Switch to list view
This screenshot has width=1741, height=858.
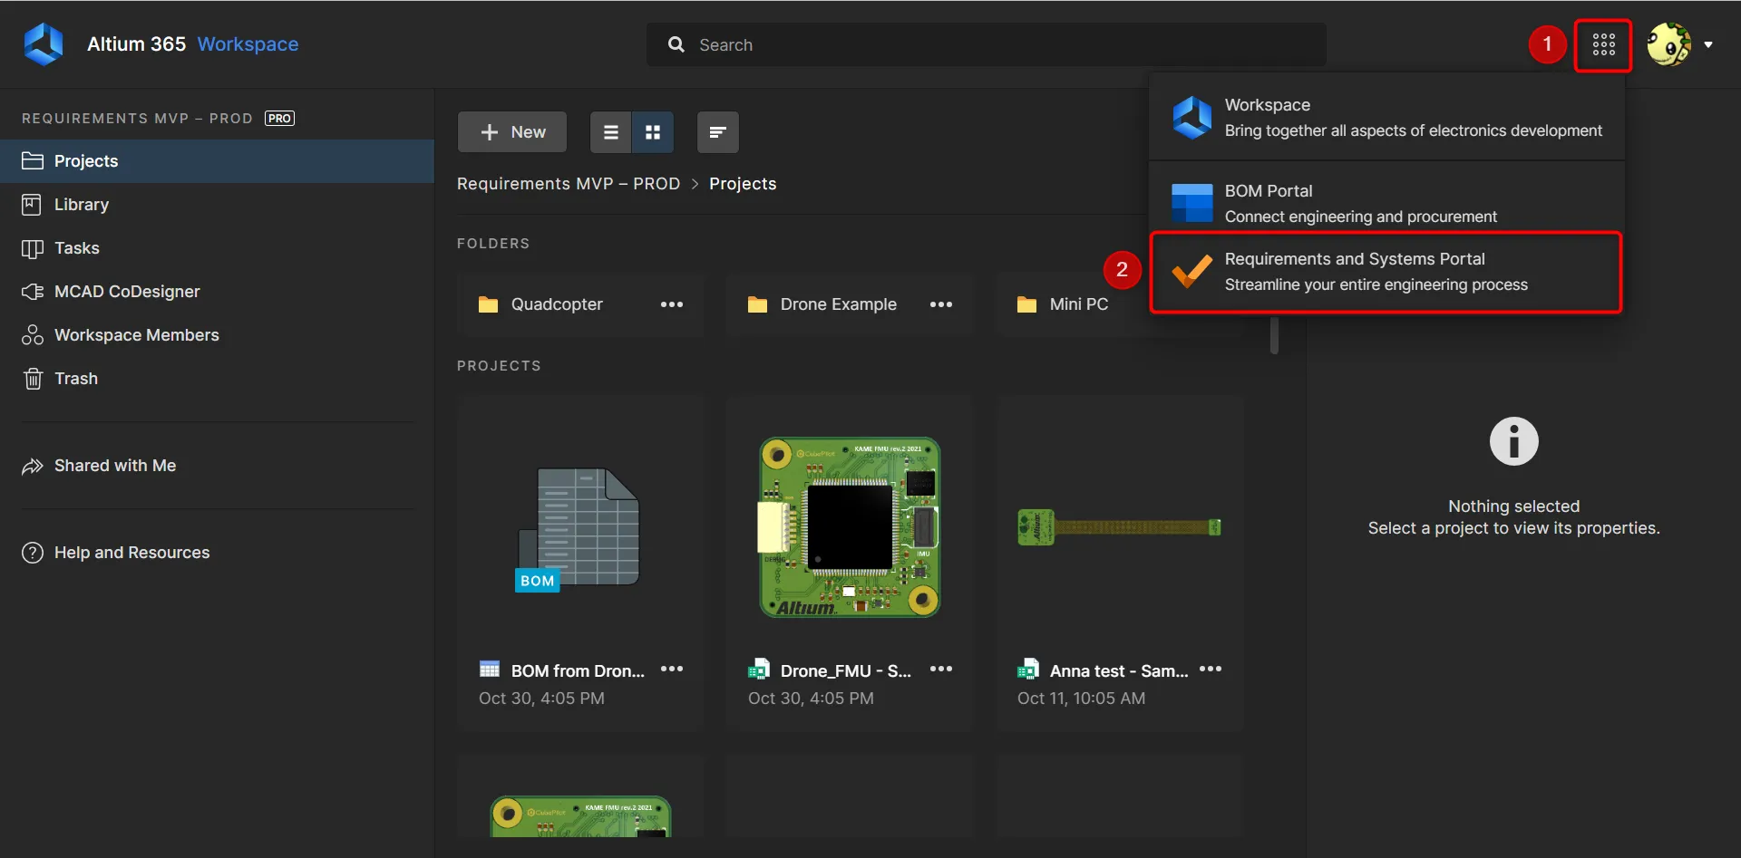click(x=611, y=132)
